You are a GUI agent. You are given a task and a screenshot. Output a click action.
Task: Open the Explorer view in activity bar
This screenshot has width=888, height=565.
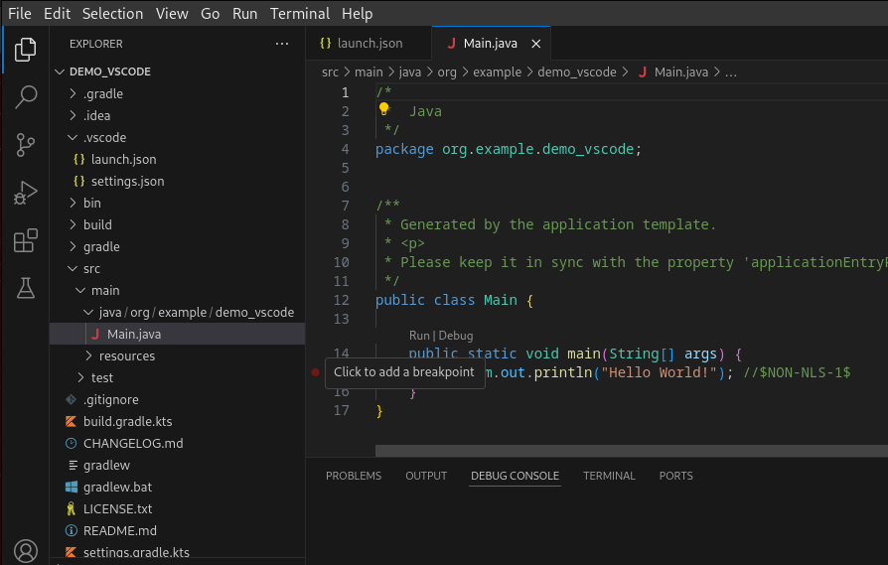(26, 49)
